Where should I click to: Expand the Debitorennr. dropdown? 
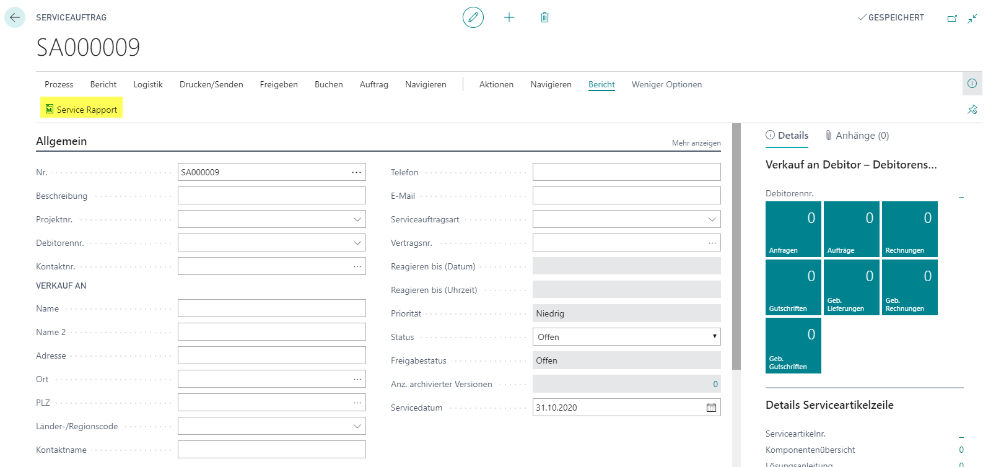[357, 243]
